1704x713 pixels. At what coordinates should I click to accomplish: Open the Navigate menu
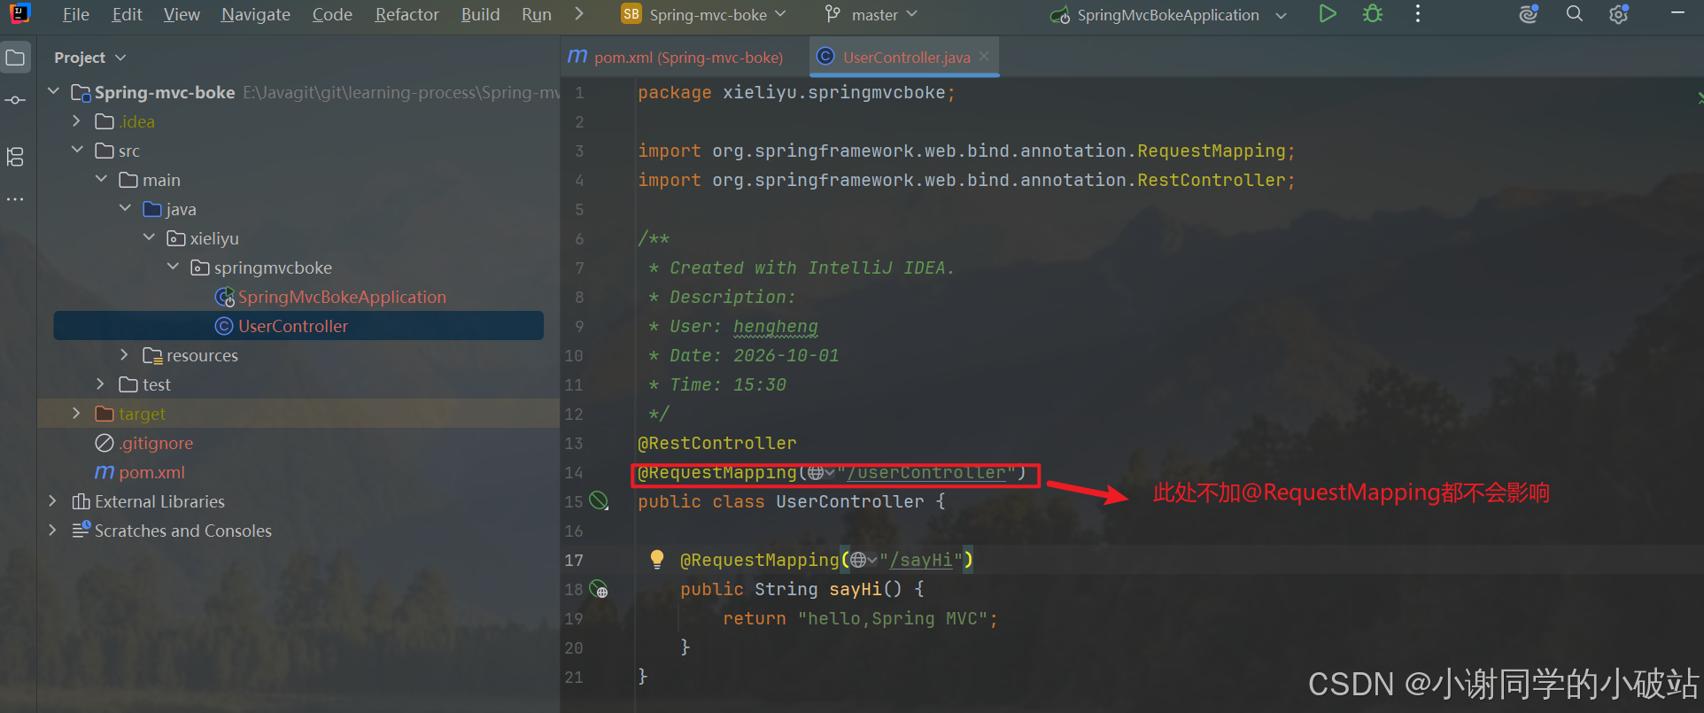click(x=256, y=14)
